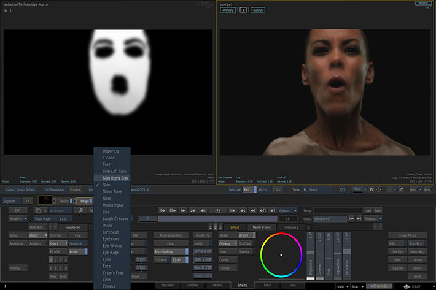Click the left arrow beside the Node Bin

pos(50,227)
